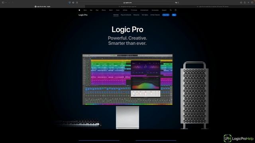Open the Resources page link

coord(136,15)
